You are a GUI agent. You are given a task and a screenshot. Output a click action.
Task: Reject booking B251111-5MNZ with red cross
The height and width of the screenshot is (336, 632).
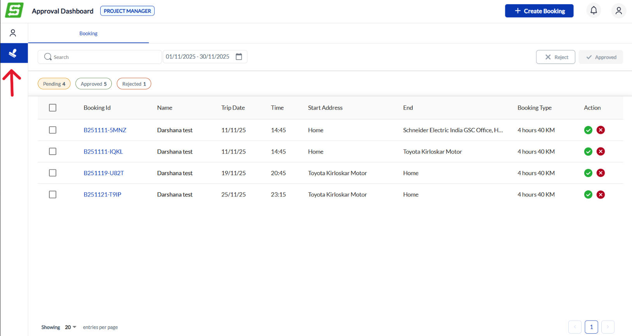click(x=601, y=130)
